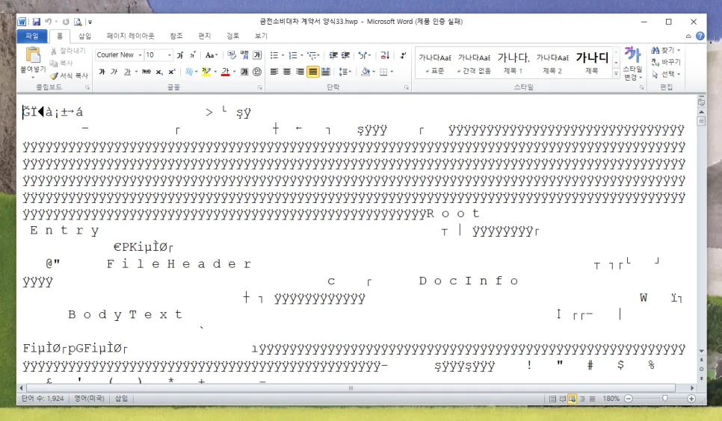Click the Zoom Out minus button
Image resolution: width=722 pixels, height=421 pixels.
(x=629, y=399)
